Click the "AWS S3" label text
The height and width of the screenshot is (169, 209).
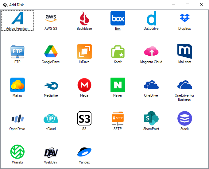click(x=51, y=29)
